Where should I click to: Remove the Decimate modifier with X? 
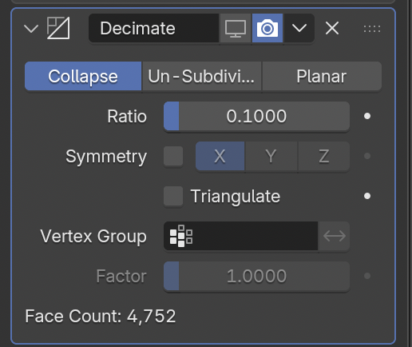(332, 28)
